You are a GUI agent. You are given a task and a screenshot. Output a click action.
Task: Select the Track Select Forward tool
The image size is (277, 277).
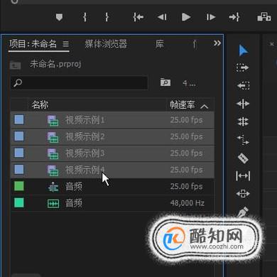[243, 67]
